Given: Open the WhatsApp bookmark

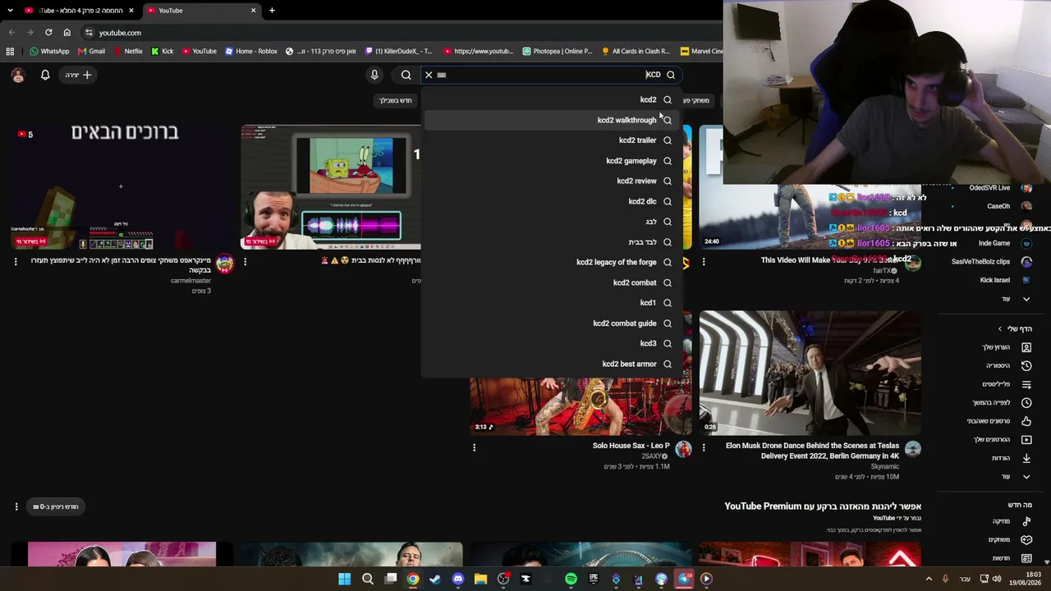Looking at the screenshot, I should [49, 51].
